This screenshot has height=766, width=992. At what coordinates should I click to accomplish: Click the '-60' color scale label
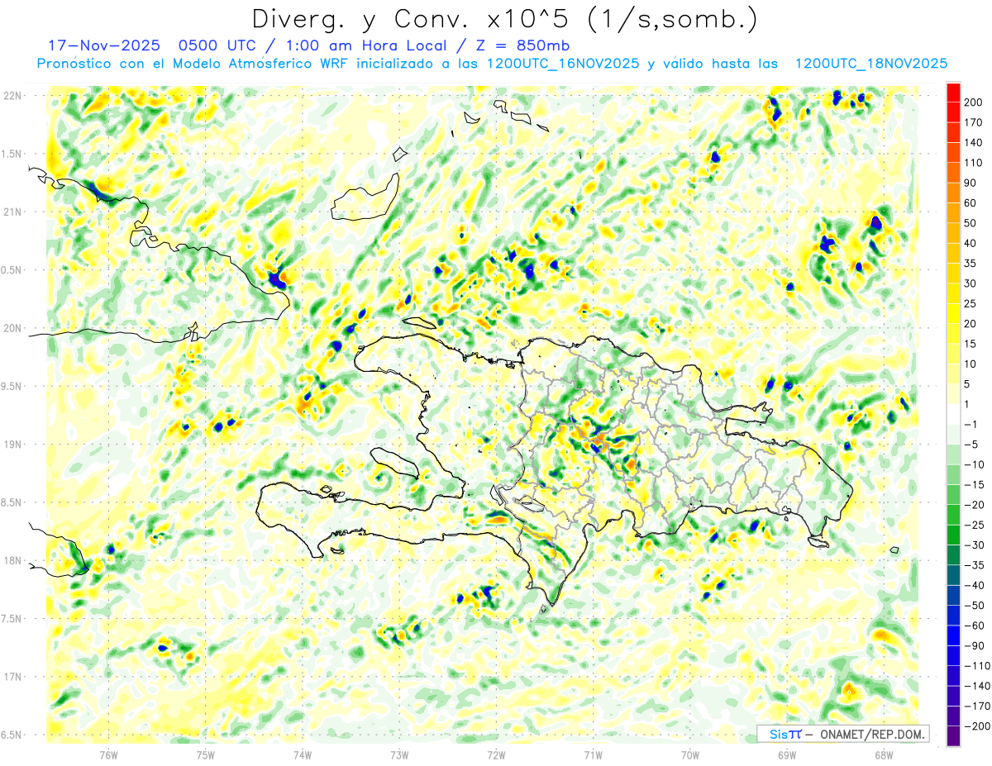975,626
